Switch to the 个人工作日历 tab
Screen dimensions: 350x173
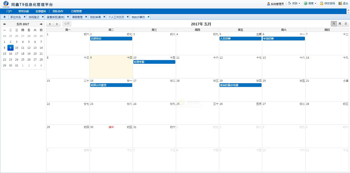[116, 17]
